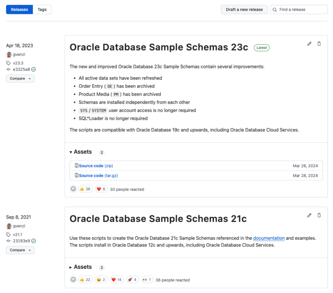Toggle heart reaction with 6 votes
Screen dimensions: 333x293
[x=101, y=189]
